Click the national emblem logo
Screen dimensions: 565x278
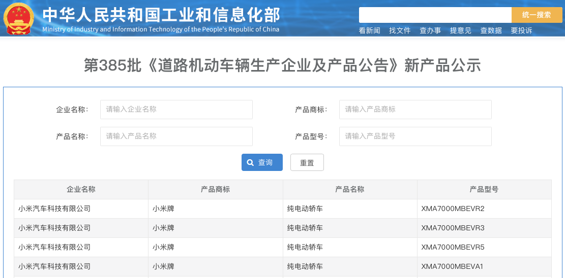coord(19,19)
